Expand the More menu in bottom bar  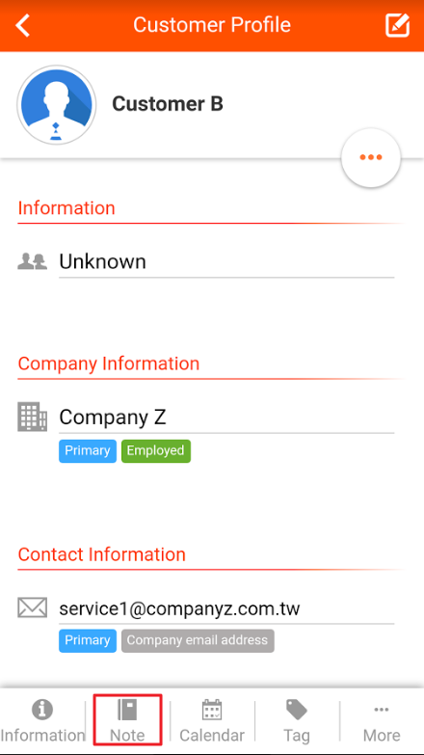(x=382, y=721)
